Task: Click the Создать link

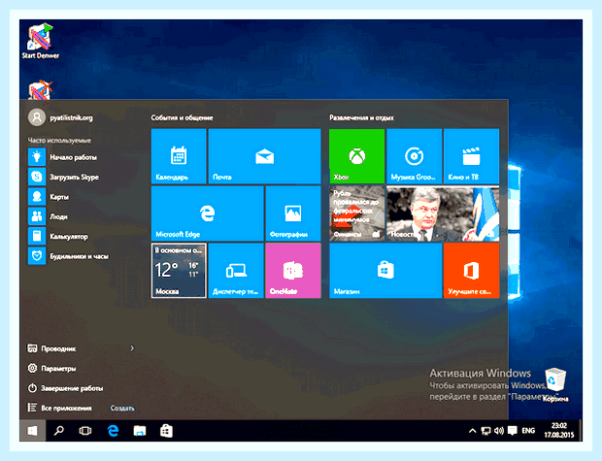Action: tap(122, 408)
